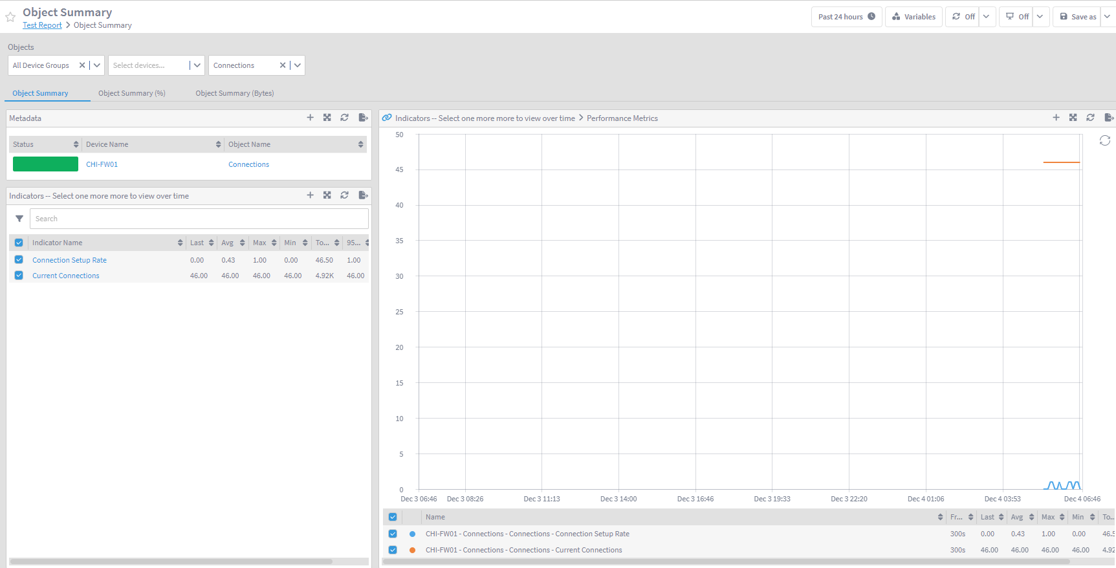Toggle select-all checkbox in Indicator Name header
The width and height of the screenshot is (1116, 568).
tap(19, 243)
